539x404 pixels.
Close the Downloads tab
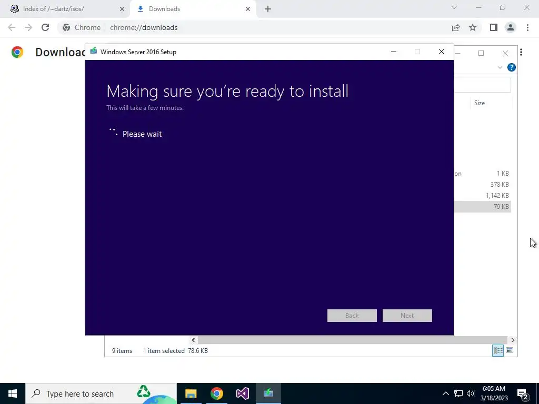pos(248,9)
